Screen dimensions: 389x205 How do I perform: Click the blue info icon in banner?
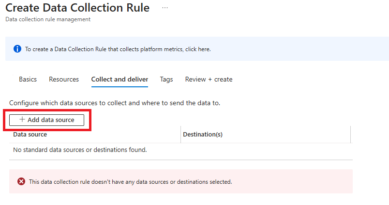(x=17, y=49)
